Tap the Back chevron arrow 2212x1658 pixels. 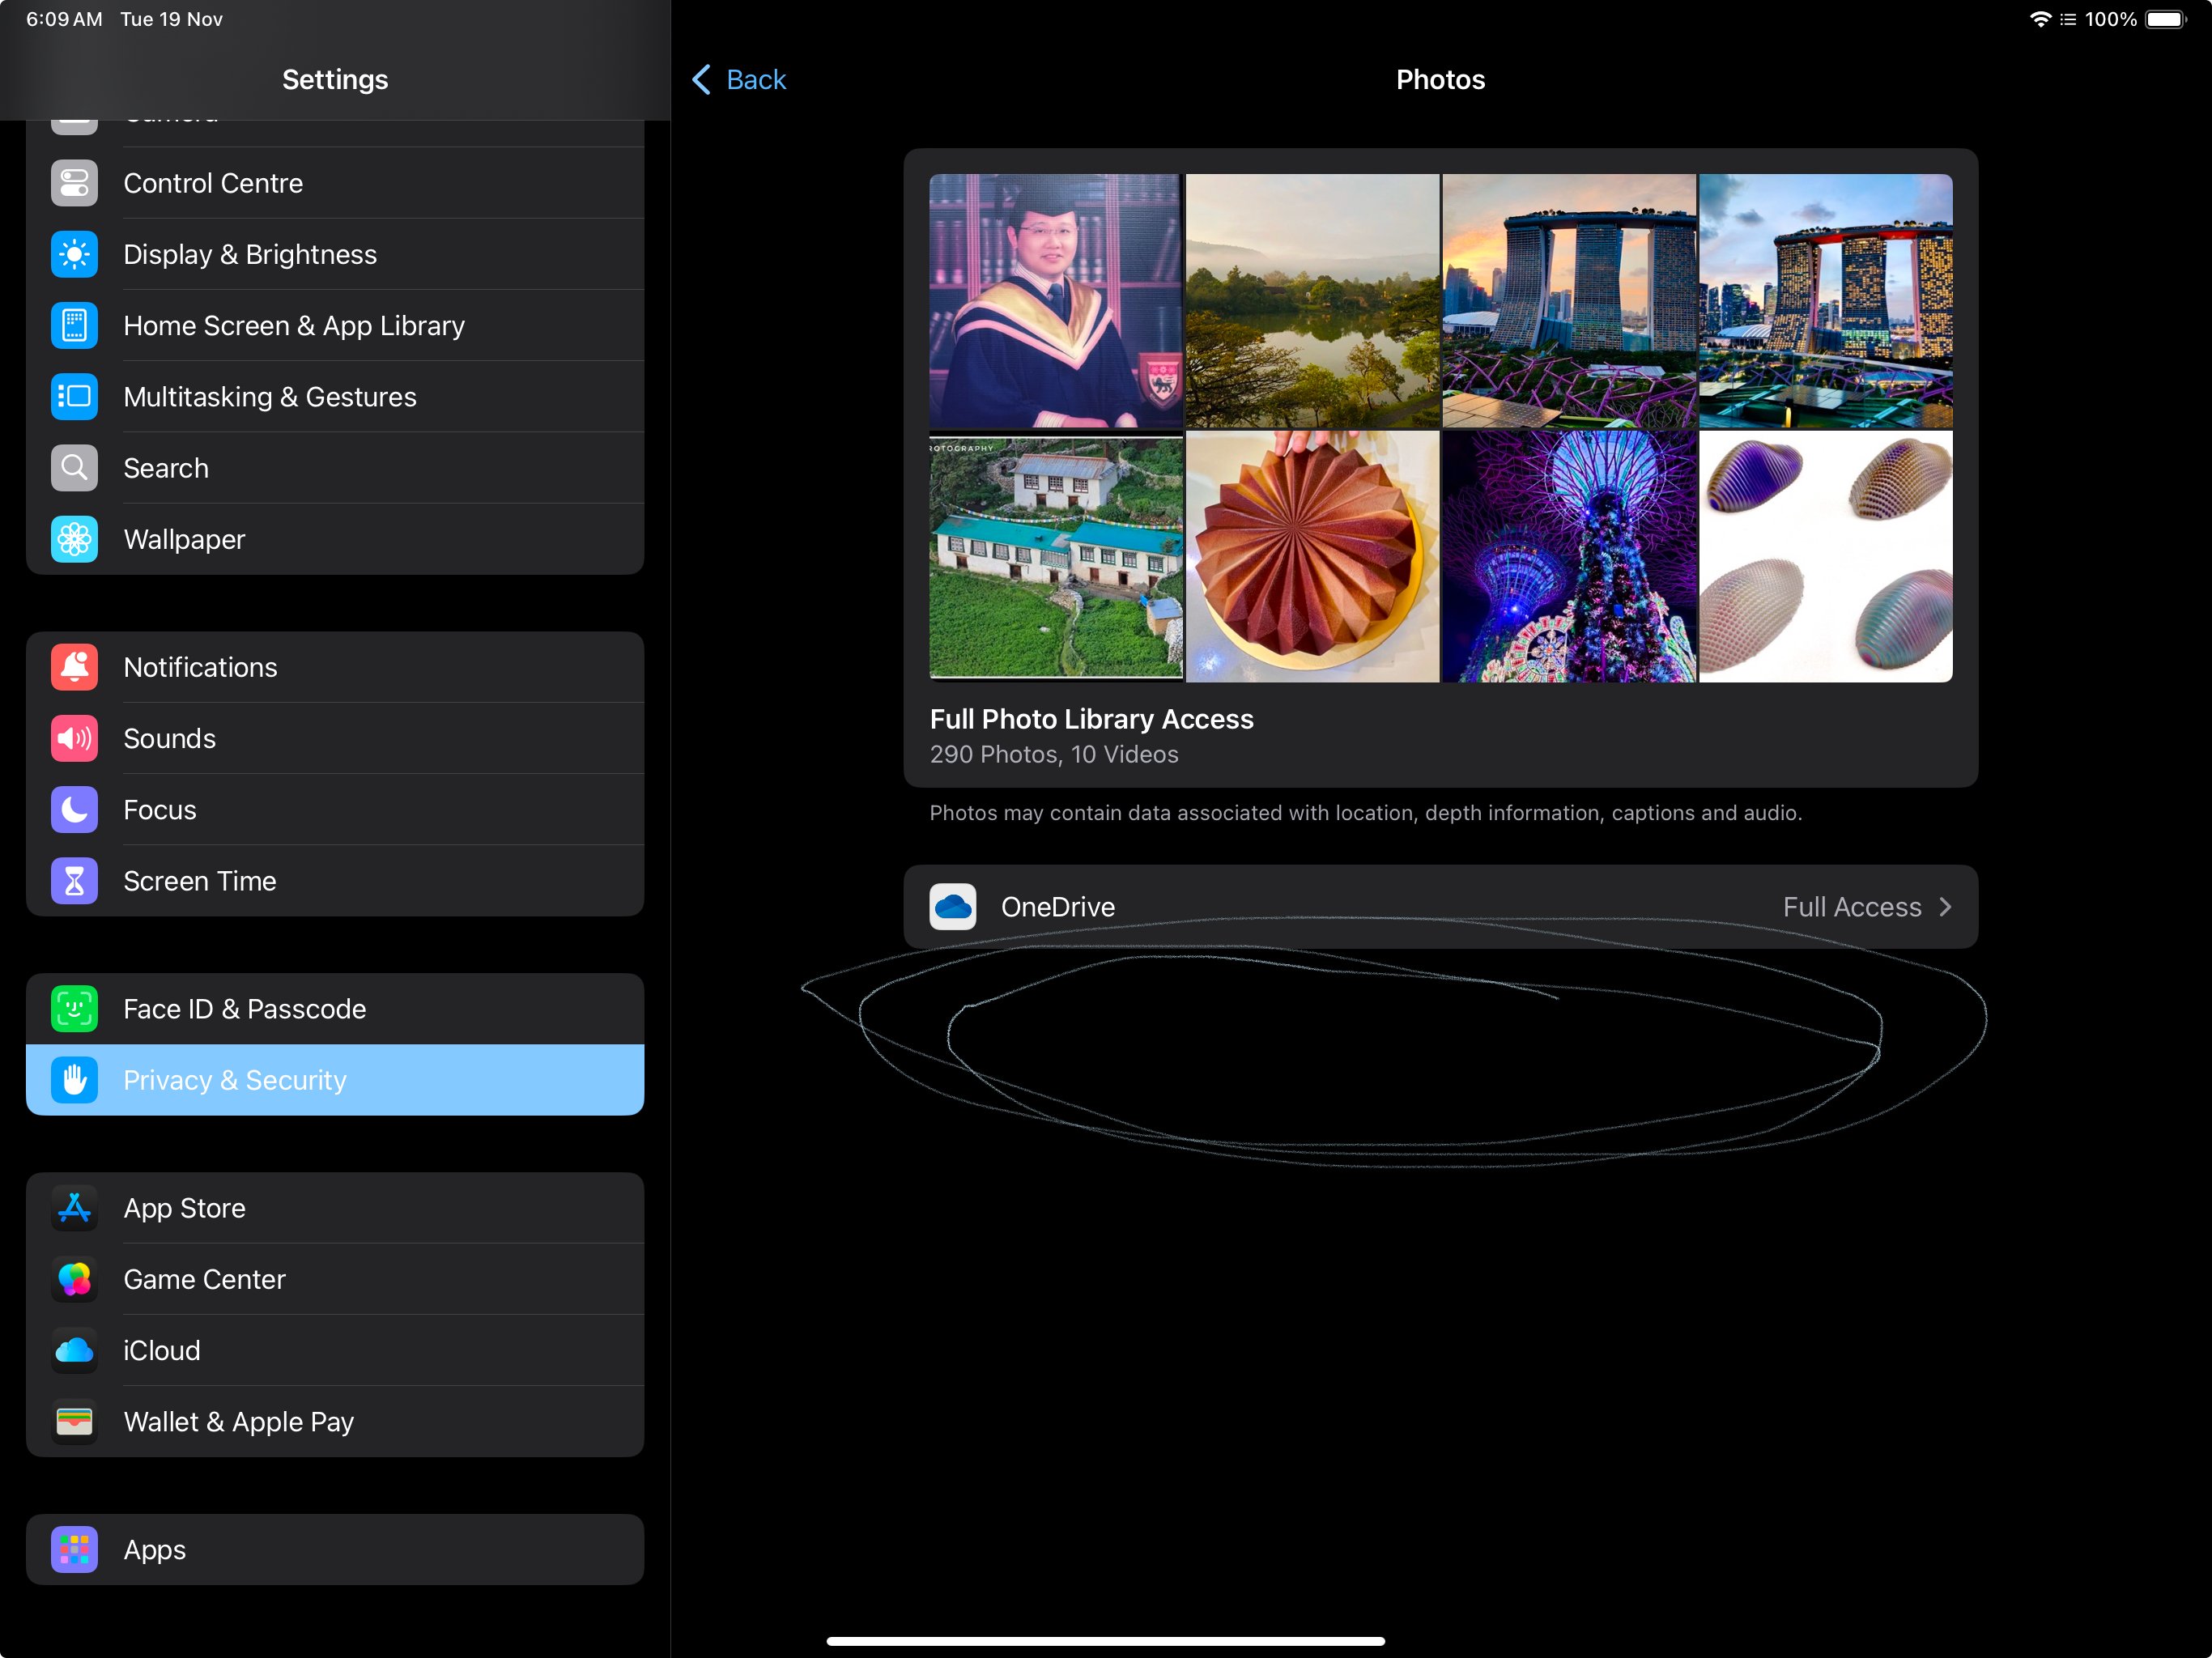coord(702,80)
